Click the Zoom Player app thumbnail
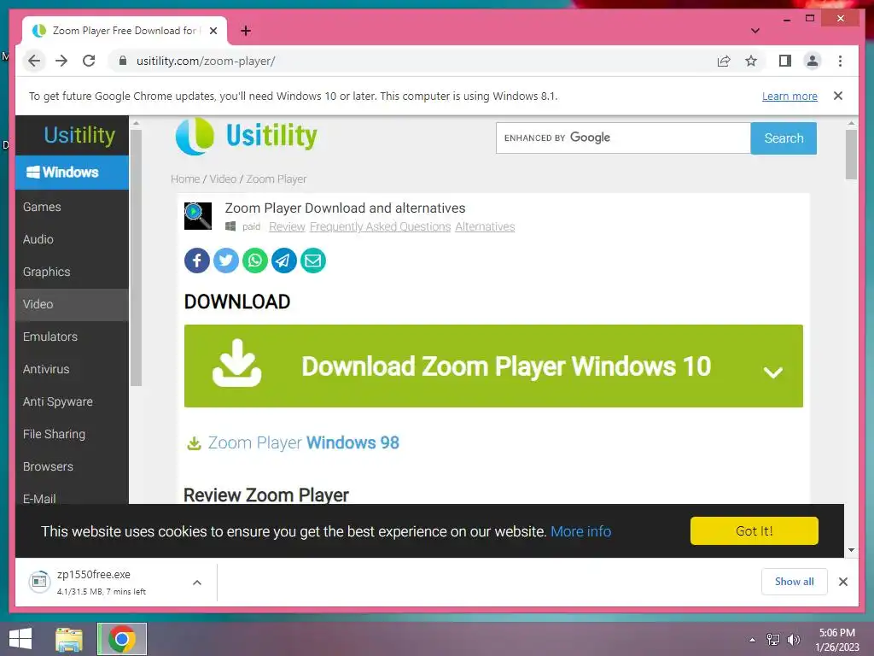This screenshot has height=656, width=874. pyautogui.click(x=198, y=216)
